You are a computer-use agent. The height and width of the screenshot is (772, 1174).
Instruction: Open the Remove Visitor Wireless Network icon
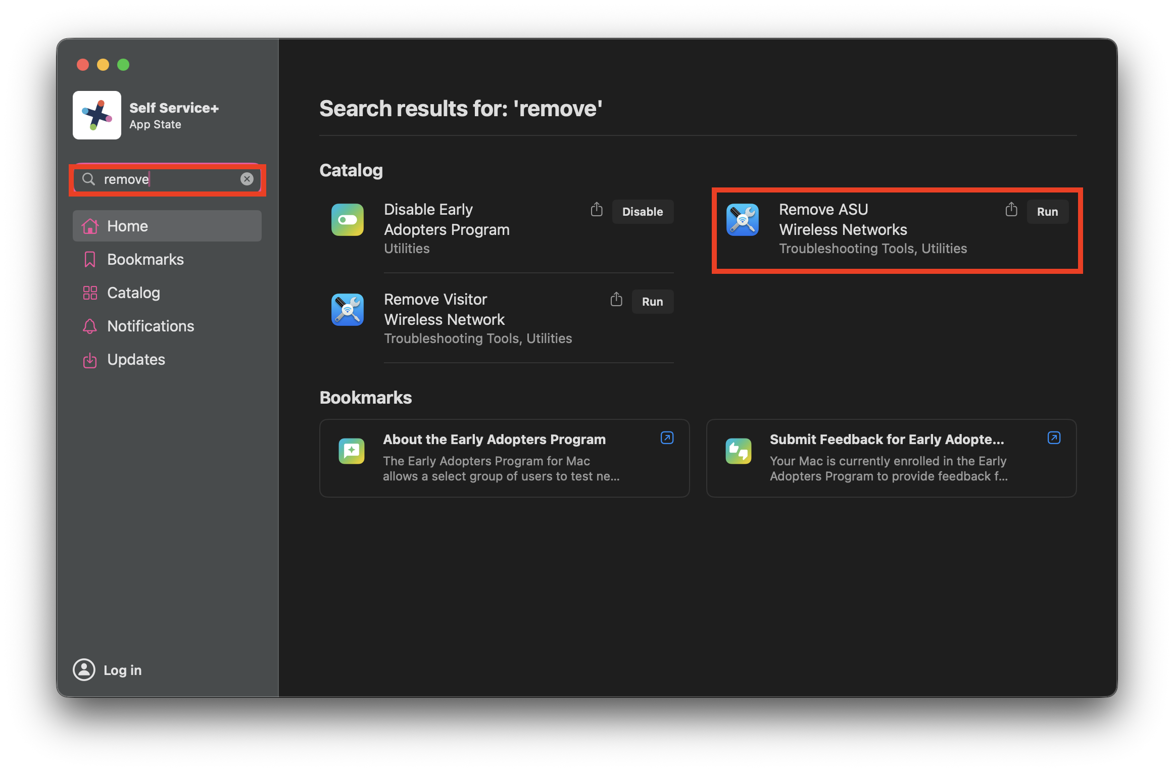pos(348,310)
